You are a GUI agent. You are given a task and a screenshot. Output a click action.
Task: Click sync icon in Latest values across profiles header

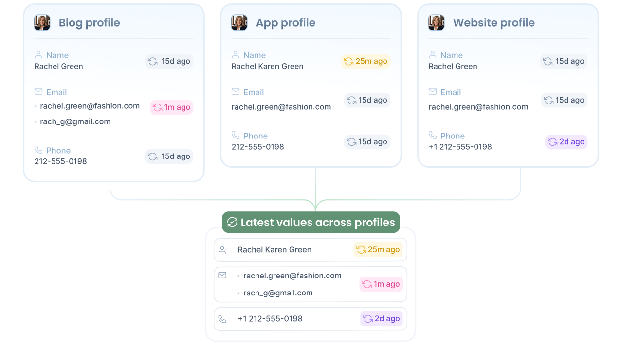[x=232, y=222]
